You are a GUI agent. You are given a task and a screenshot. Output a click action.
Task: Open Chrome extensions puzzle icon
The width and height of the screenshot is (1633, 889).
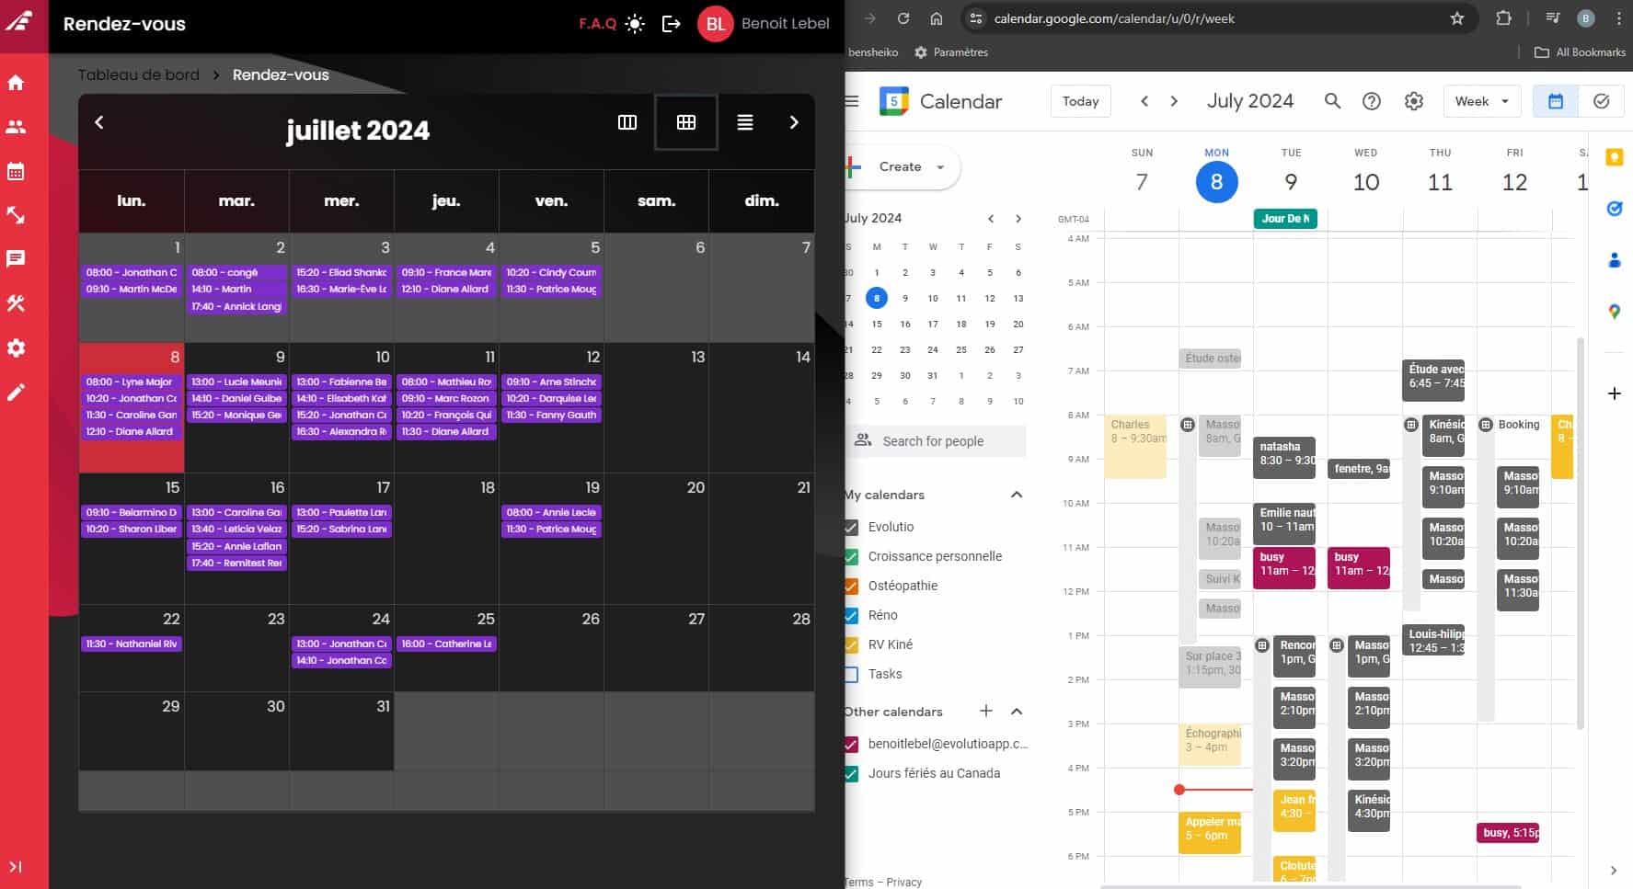pyautogui.click(x=1503, y=18)
